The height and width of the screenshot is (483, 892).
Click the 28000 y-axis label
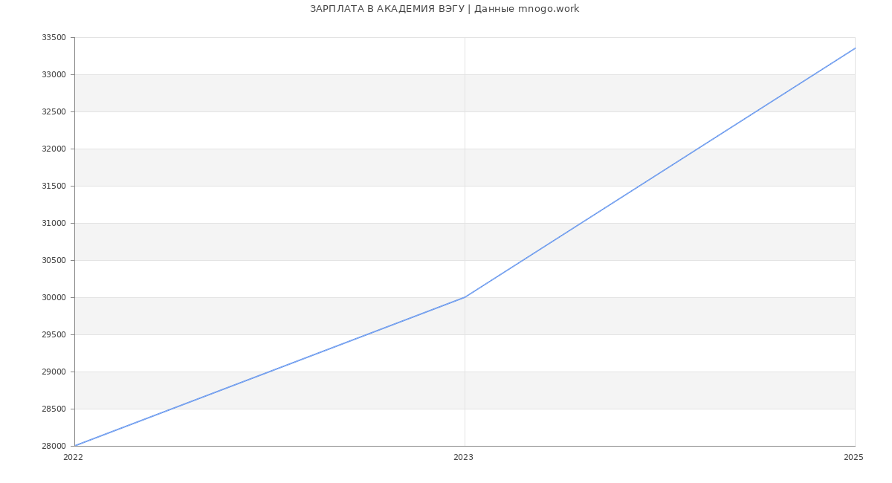(54, 447)
